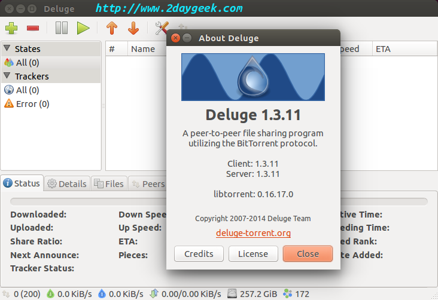
Task: Sort by the ETA column header
Action: coord(404,49)
